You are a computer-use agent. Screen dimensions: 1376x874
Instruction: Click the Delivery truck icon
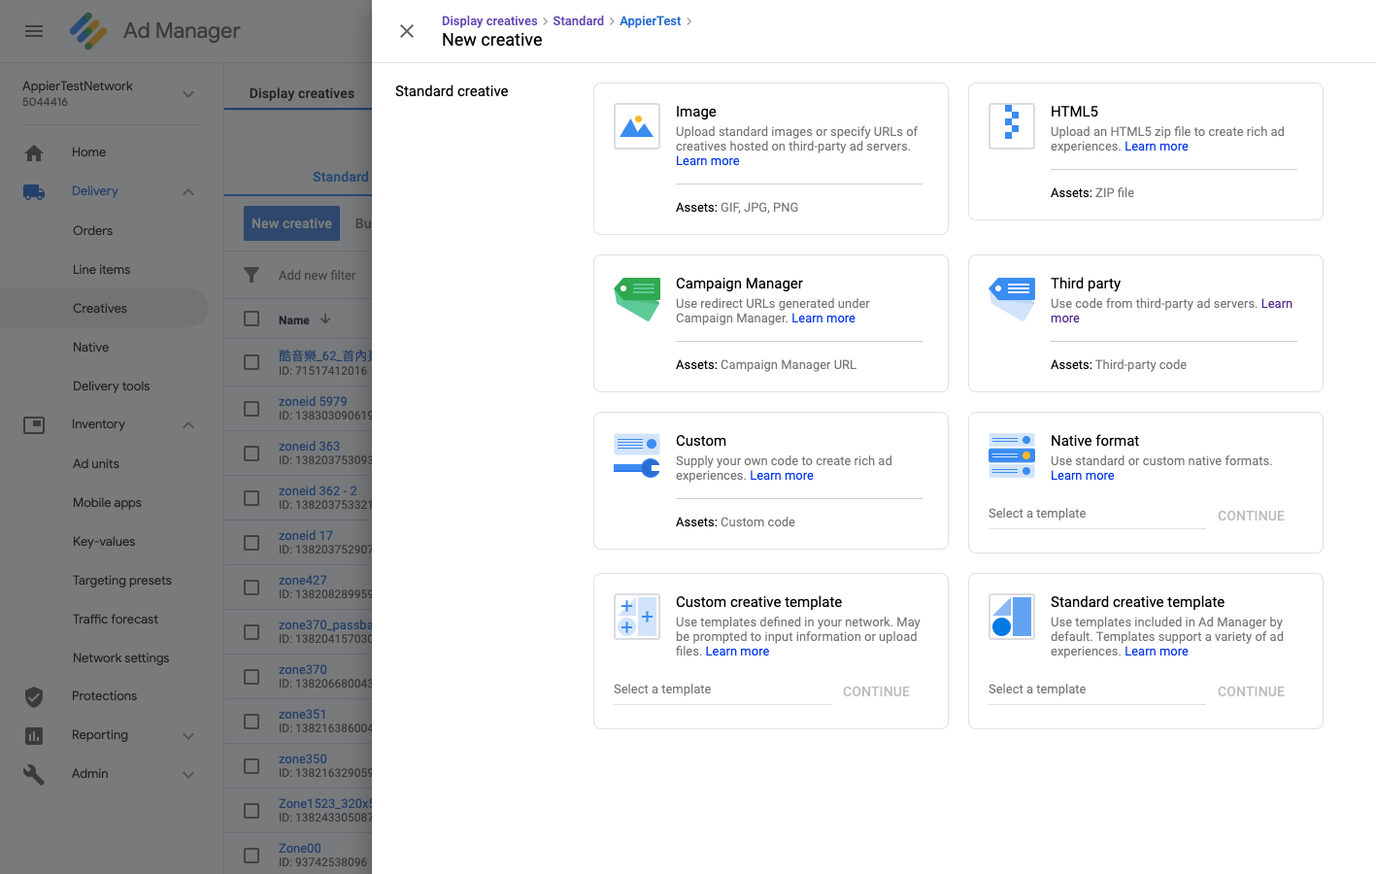[x=34, y=191]
